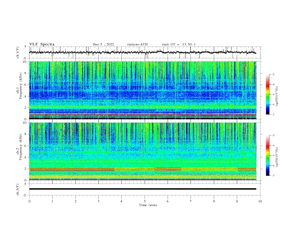This screenshot has height=226, width=293.
Task: Click the date 'Dec.5 , 2022'
Action: coord(103,44)
